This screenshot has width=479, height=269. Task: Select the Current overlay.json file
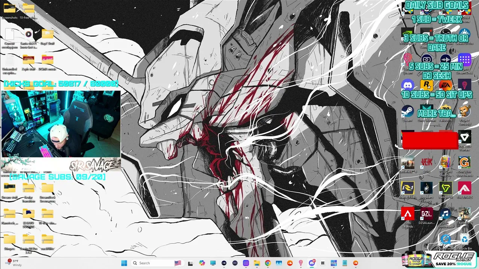[x=9, y=38]
